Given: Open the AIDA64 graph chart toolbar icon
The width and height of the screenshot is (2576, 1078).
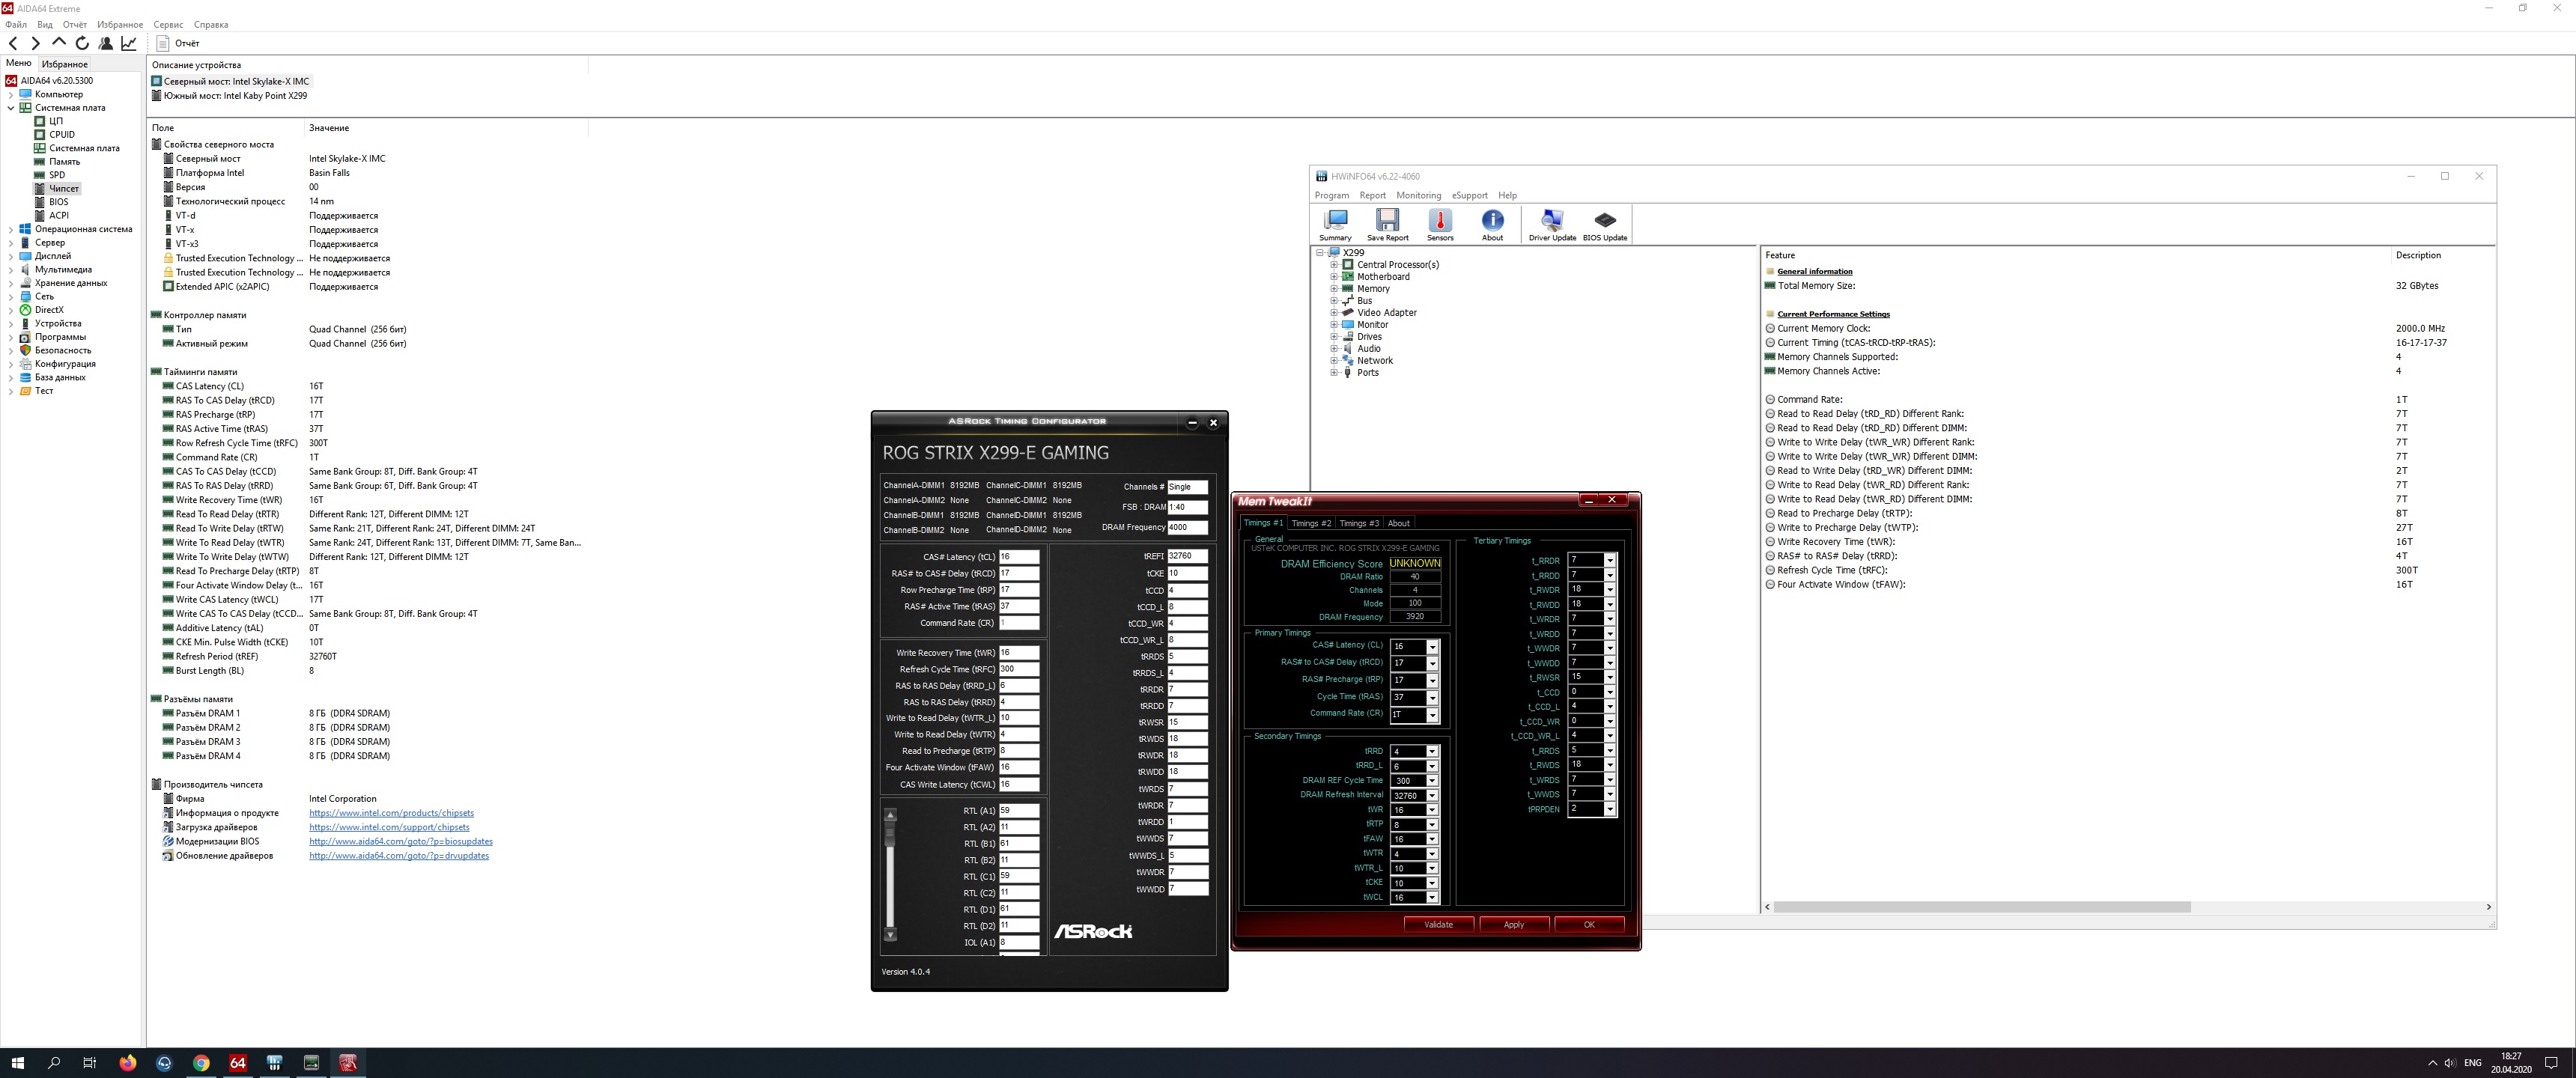Looking at the screenshot, I should [129, 43].
